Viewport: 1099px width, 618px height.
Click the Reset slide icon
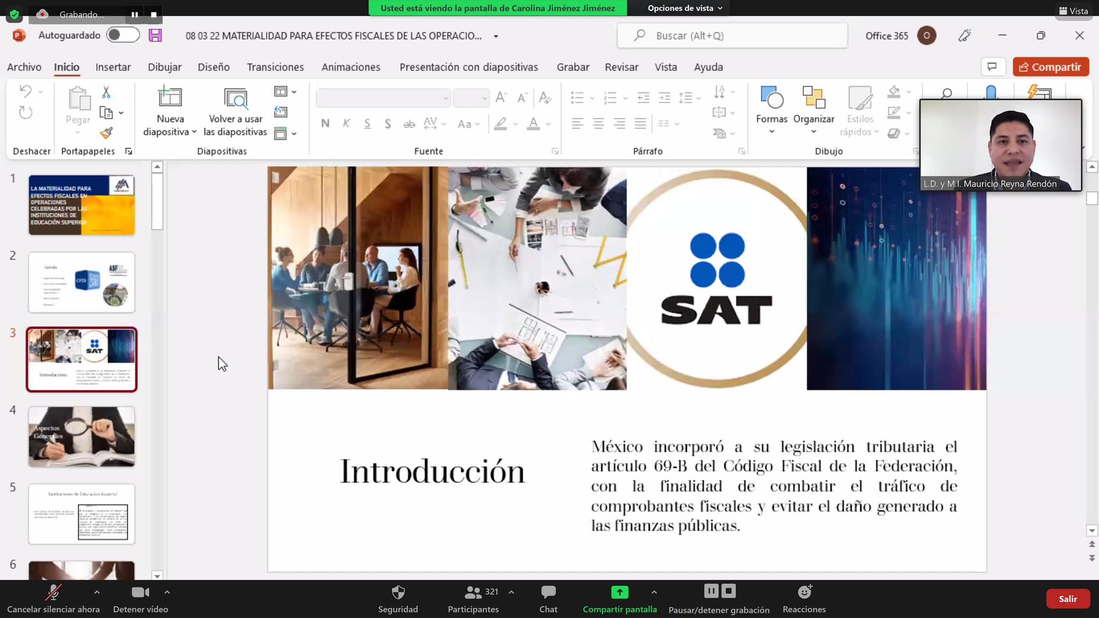coord(281,112)
